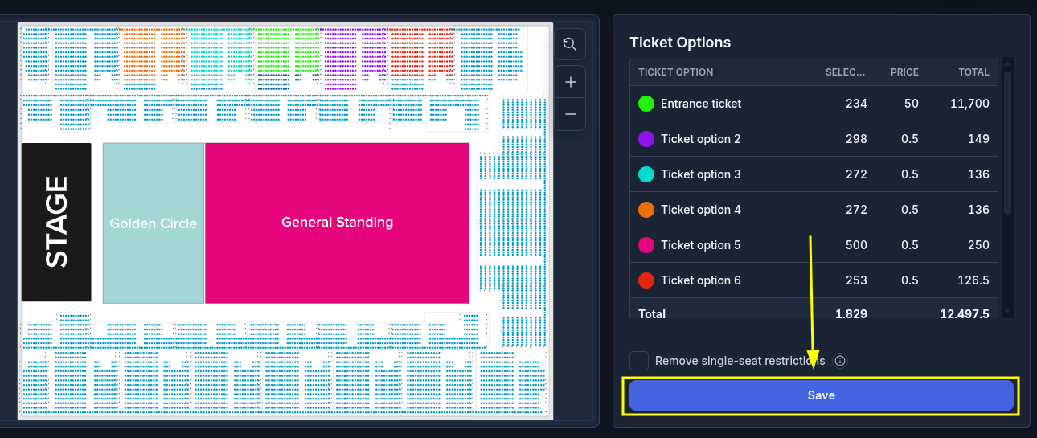
Task: Select the General Standing area
Action: click(337, 223)
